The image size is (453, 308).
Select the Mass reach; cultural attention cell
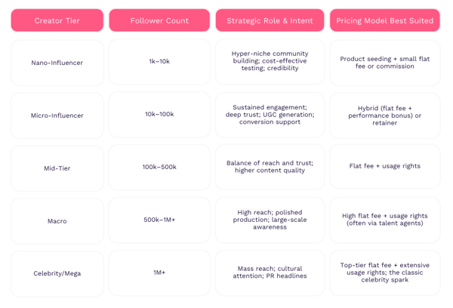pos(270,273)
